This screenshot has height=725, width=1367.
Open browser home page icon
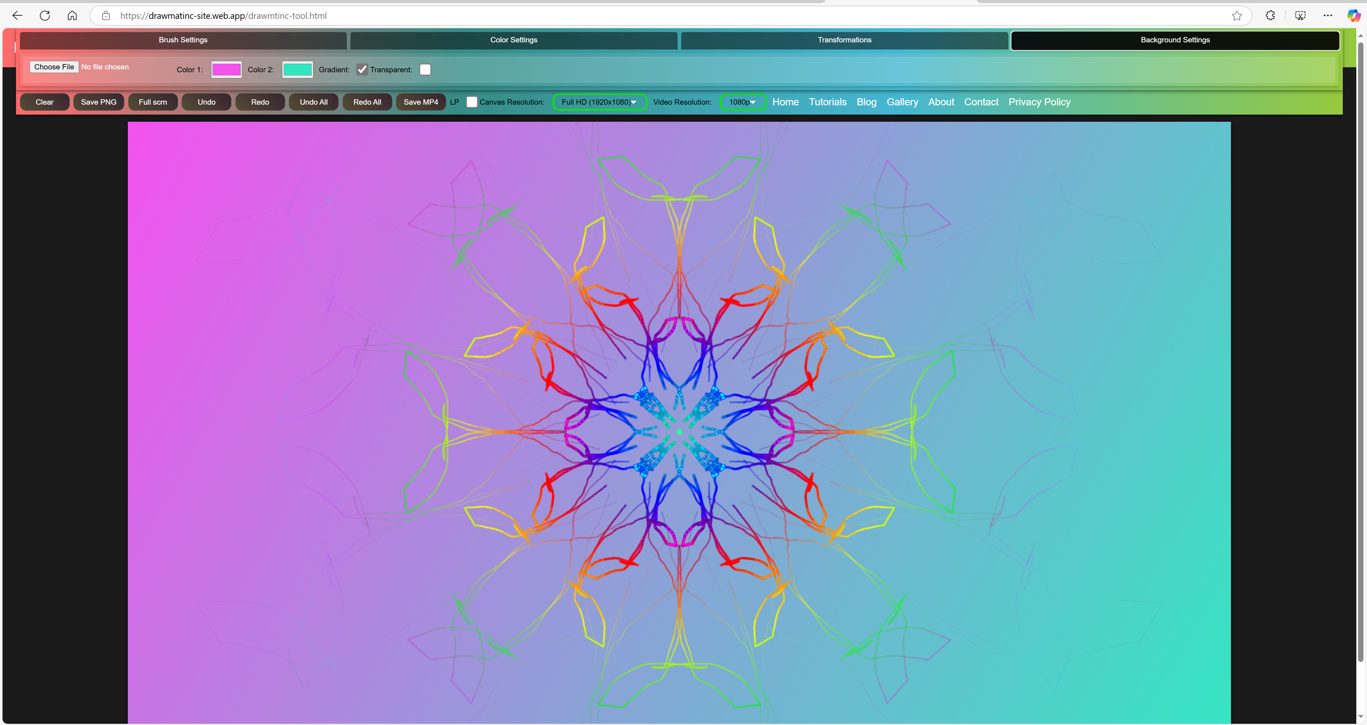click(x=72, y=15)
